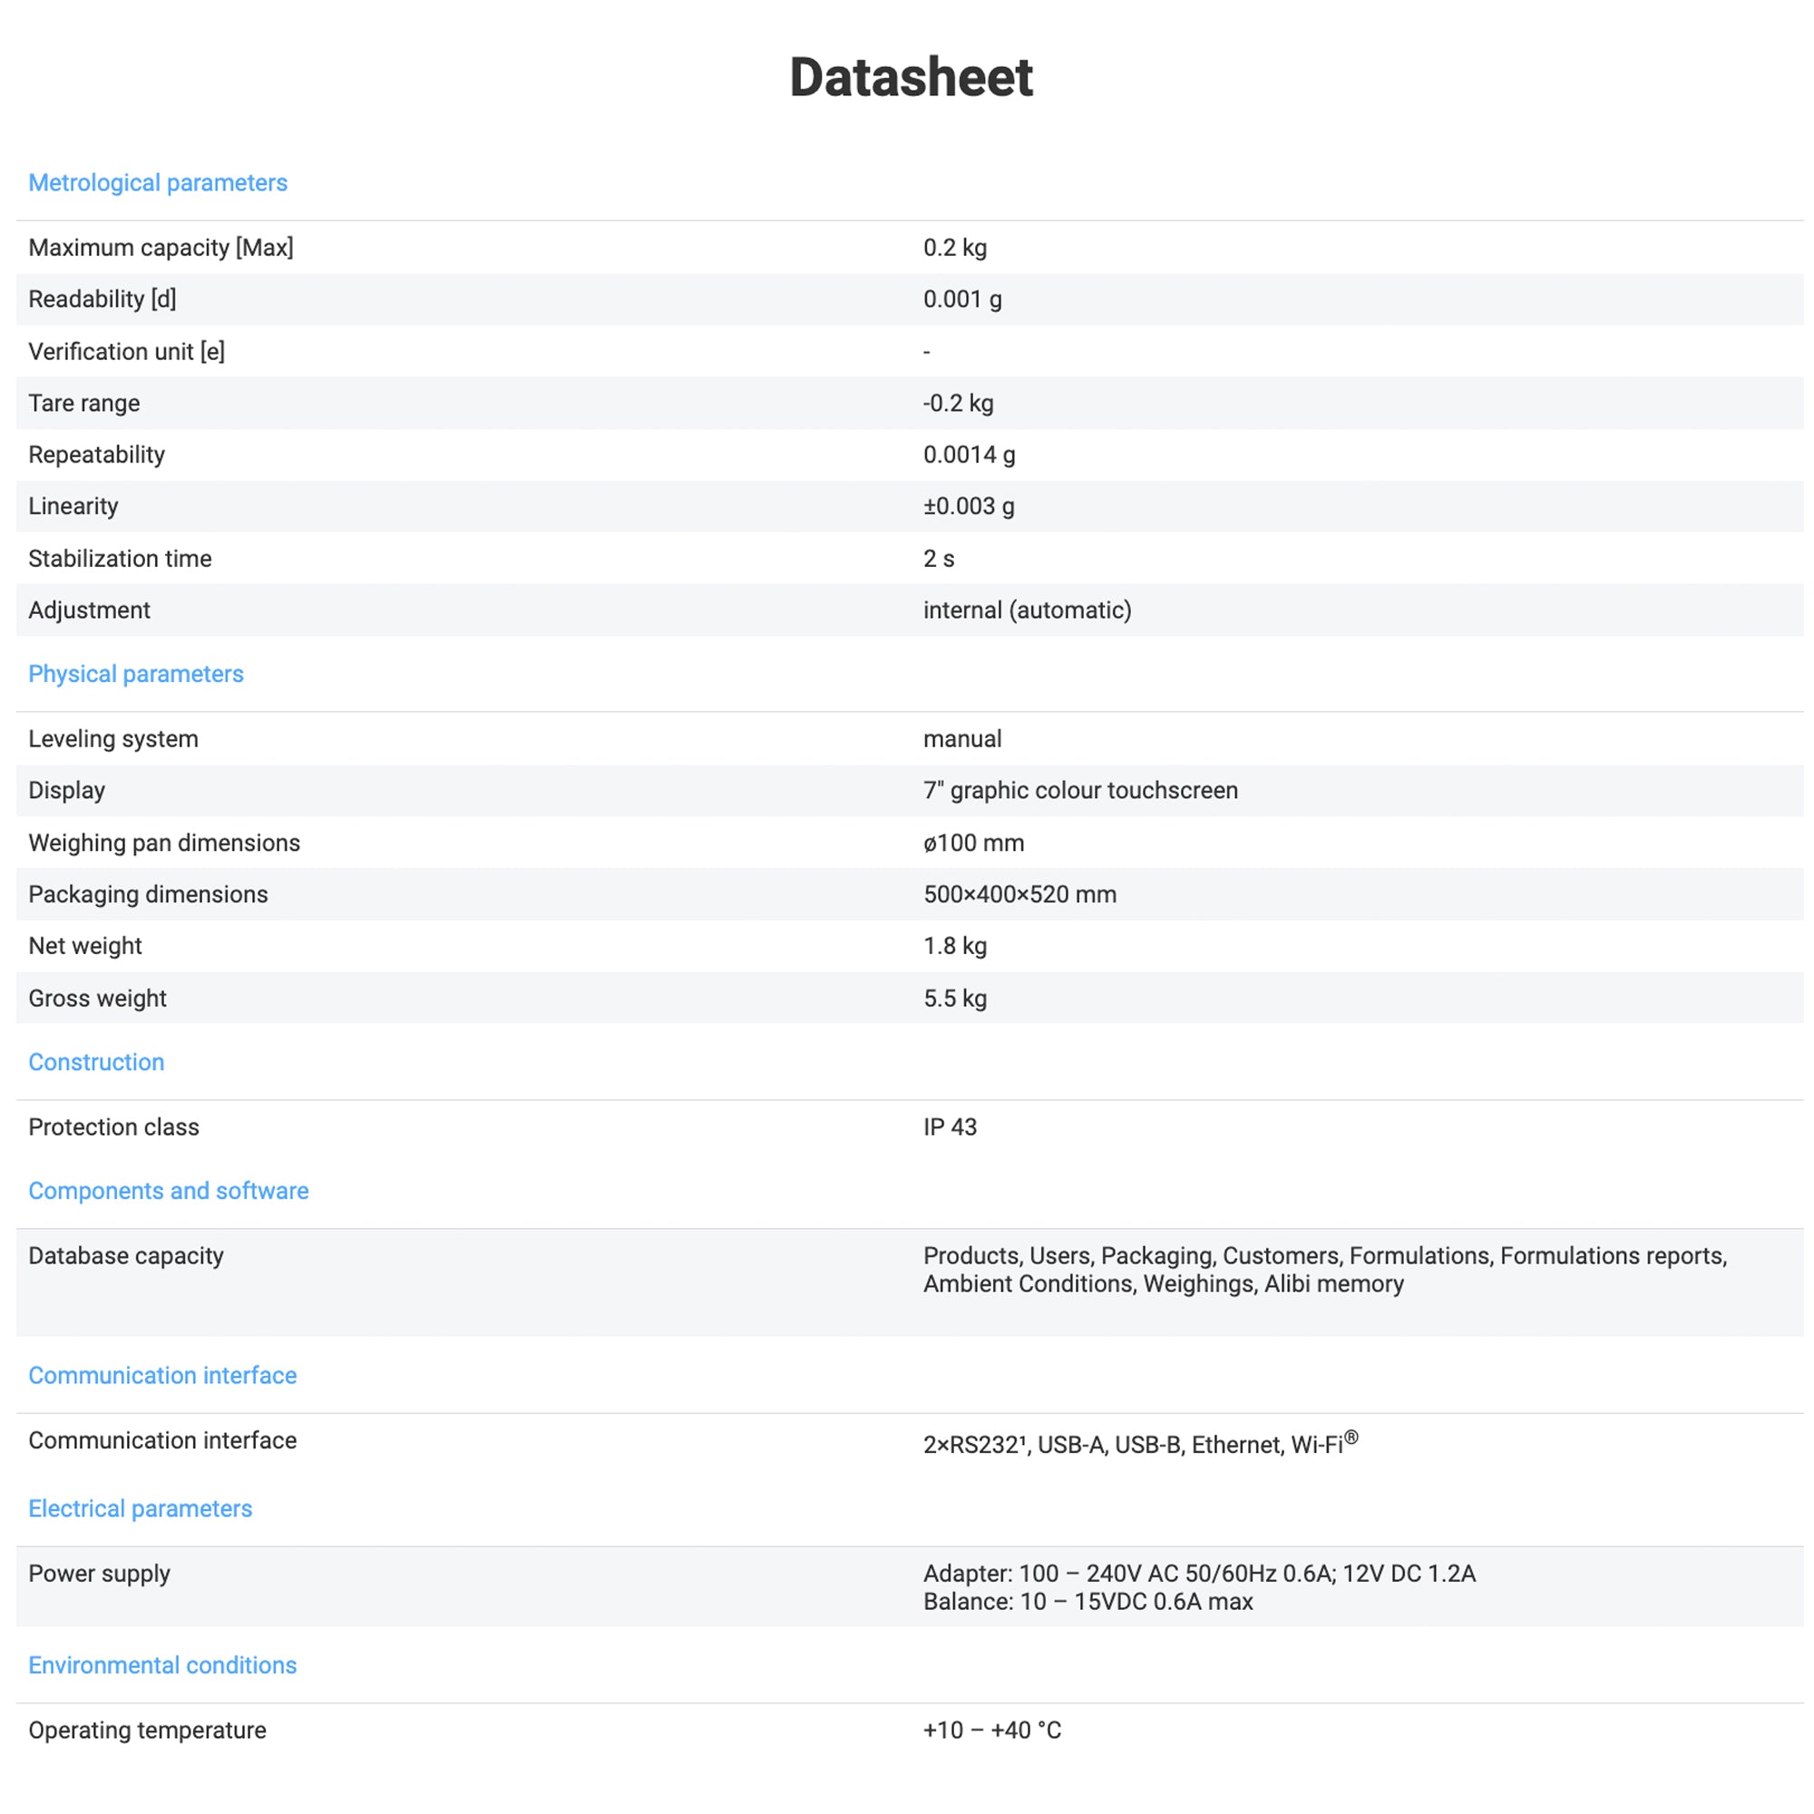The height and width of the screenshot is (1814, 1814).
Task: Click the Components and software header
Action: click(x=168, y=1190)
